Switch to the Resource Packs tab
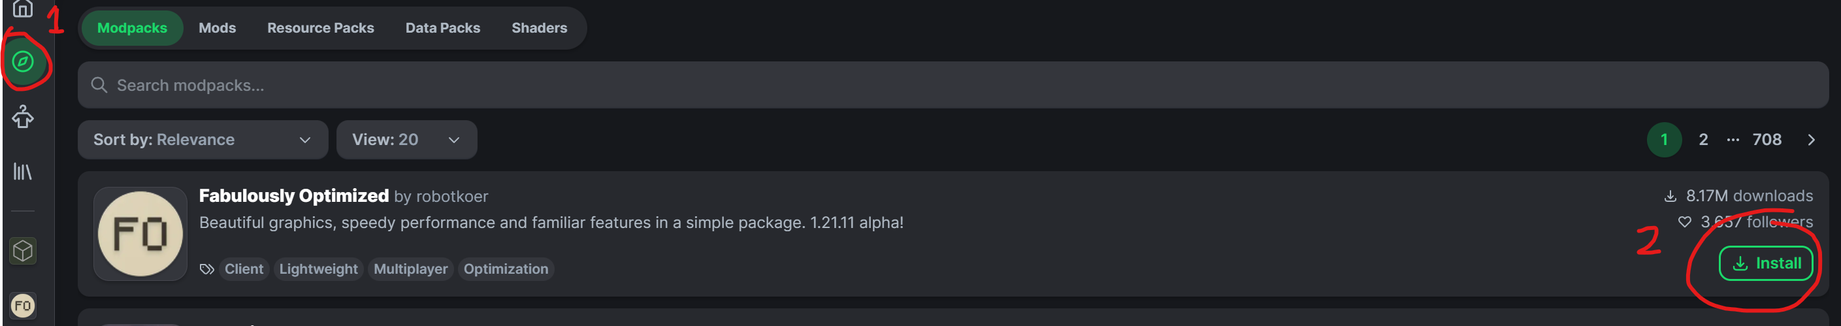The image size is (1841, 326). (x=320, y=28)
